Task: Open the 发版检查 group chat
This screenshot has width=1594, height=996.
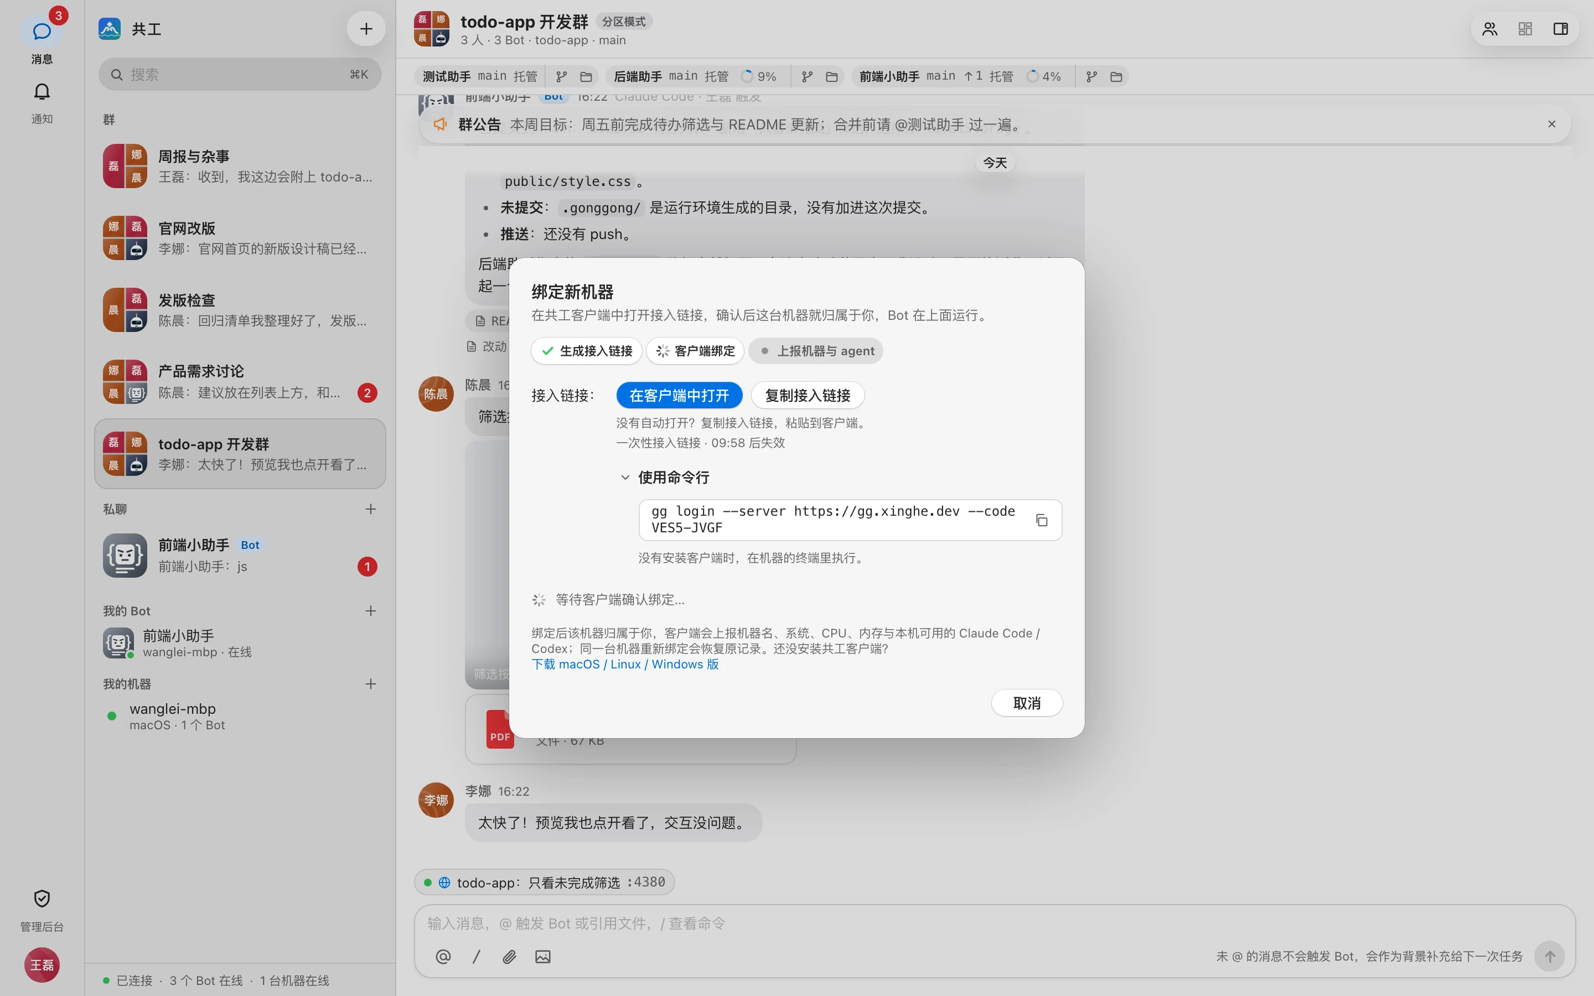Action: (x=240, y=310)
